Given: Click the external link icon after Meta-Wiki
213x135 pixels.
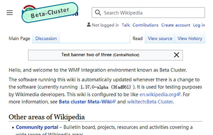Looking at the screenshot, I should click(x=114, y=102).
